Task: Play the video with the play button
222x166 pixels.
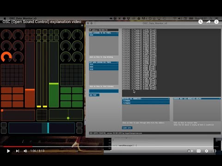Action: coord(8,151)
